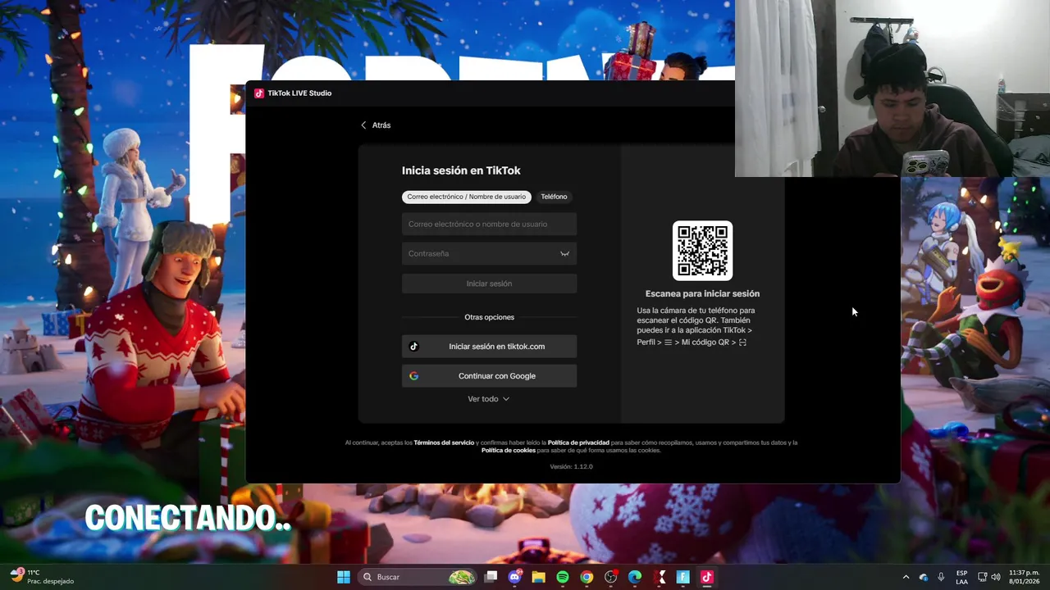The width and height of the screenshot is (1050, 590).
Task: Open Términos del servicio link
Action: [x=444, y=442]
